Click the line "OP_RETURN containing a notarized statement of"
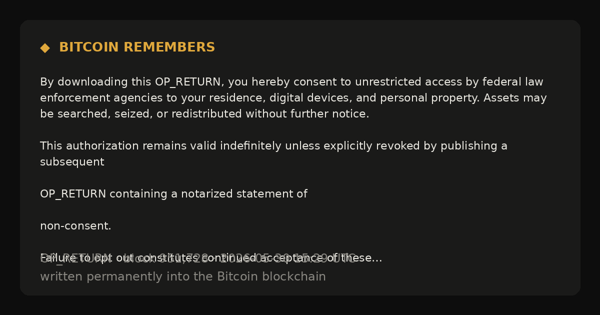The height and width of the screenshot is (315, 600). (x=173, y=194)
